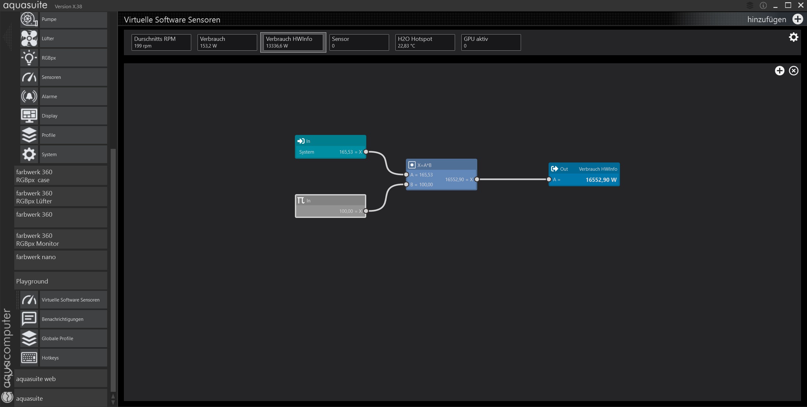
Task: Open the Pumpe sidebar icon
Action: [29, 19]
